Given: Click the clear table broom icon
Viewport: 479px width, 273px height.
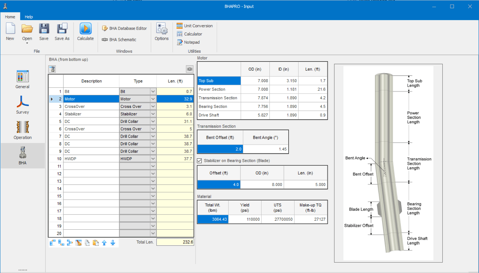Looking at the screenshot, I should point(79,243).
